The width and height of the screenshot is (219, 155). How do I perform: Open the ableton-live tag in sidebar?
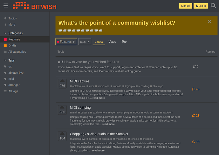coord(16,73)
